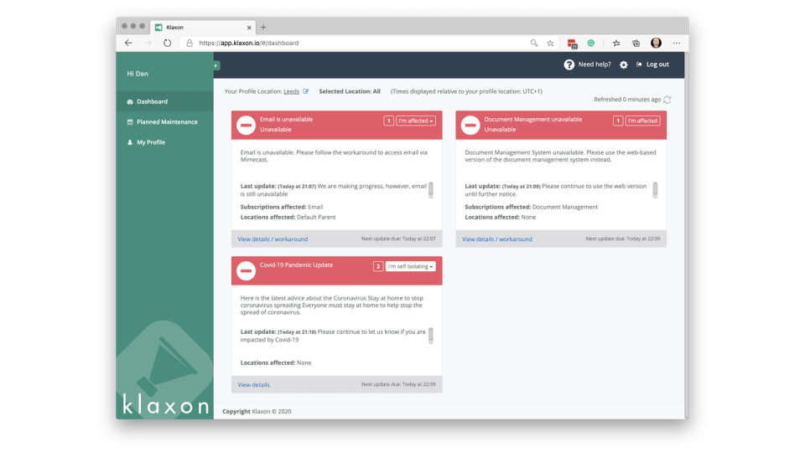Click I'm affected on Document Management card

pyautogui.click(x=643, y=121)
